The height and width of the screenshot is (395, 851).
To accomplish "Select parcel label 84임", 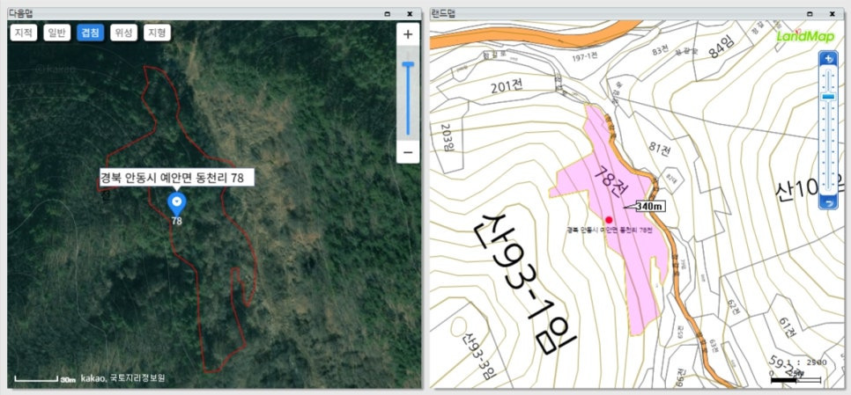I will (721, 49).
